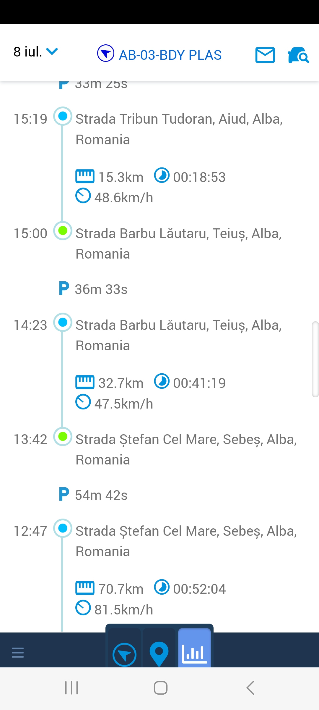Tap the 54m 42s parking P icon
319x710 pixels.
(64, 494)
